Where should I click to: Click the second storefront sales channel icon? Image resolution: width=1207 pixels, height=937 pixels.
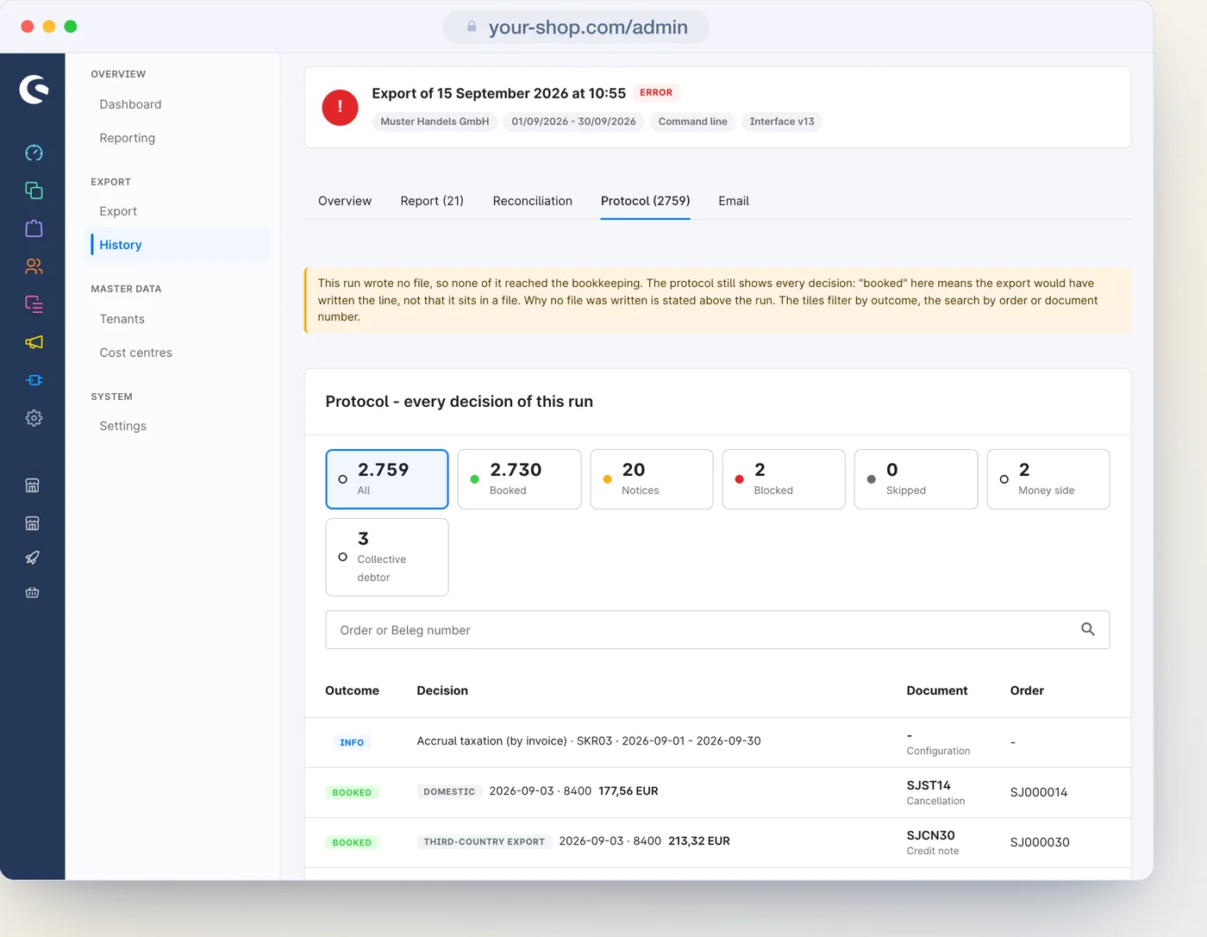click(x=33, y=523)
